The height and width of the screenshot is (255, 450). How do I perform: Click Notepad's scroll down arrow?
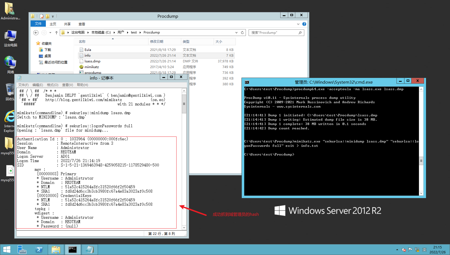pyautogui.click(x=184, y=227)
